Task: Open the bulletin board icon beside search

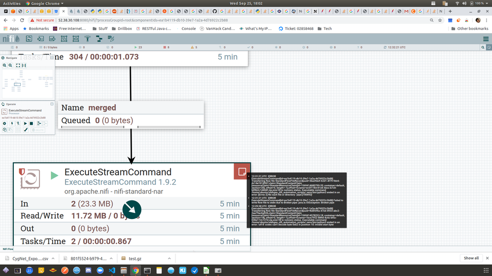Action: (x=489, y=47)
